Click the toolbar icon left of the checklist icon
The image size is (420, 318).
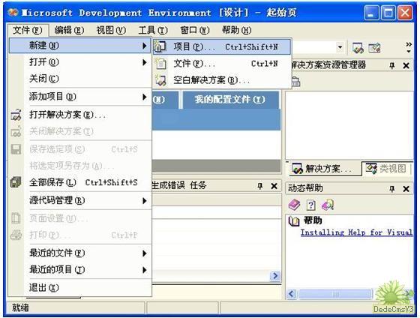(x=358, y=48)
